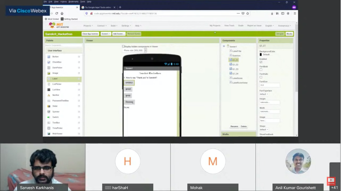The height and width of the screenshot is (191, 341).
Task: Click Close App Inventor button
Action: click(x=90, y=34)
